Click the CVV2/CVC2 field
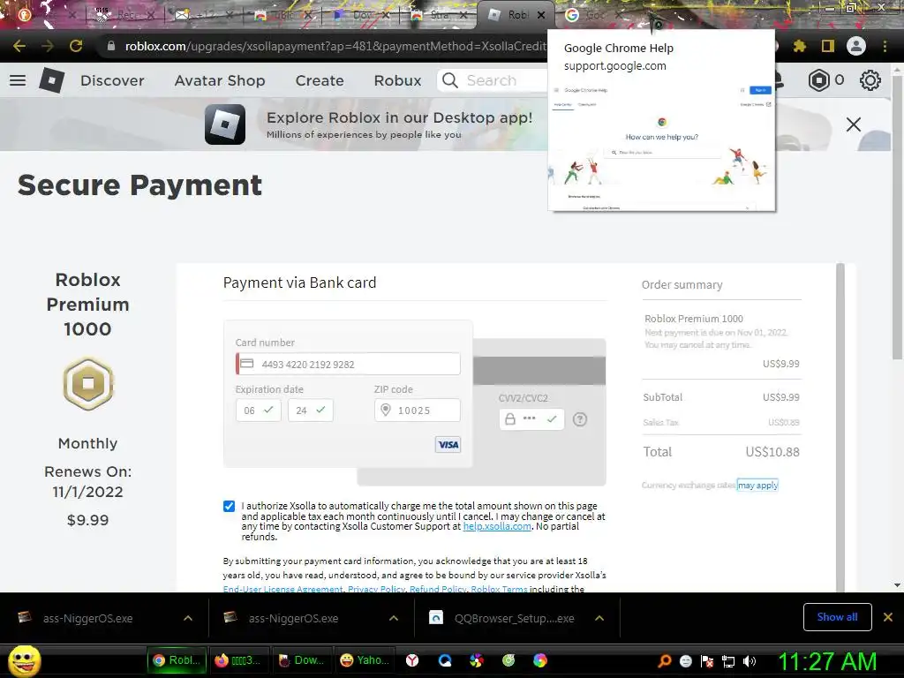This screenshot has height=678, width=904. pyautogui.click(x=531, y=419)
